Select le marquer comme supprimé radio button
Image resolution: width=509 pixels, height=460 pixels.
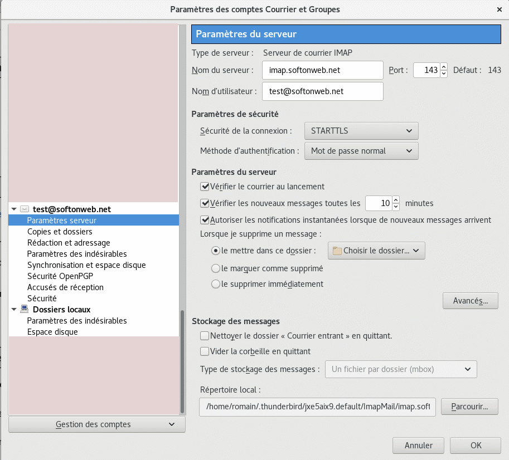coord(216,268)
